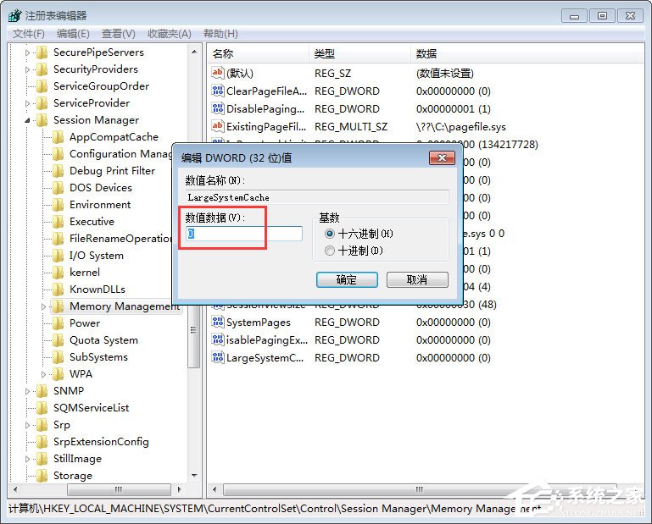Expand the StillImage tree node
This screenshot has height=524, width=652.
27,459
